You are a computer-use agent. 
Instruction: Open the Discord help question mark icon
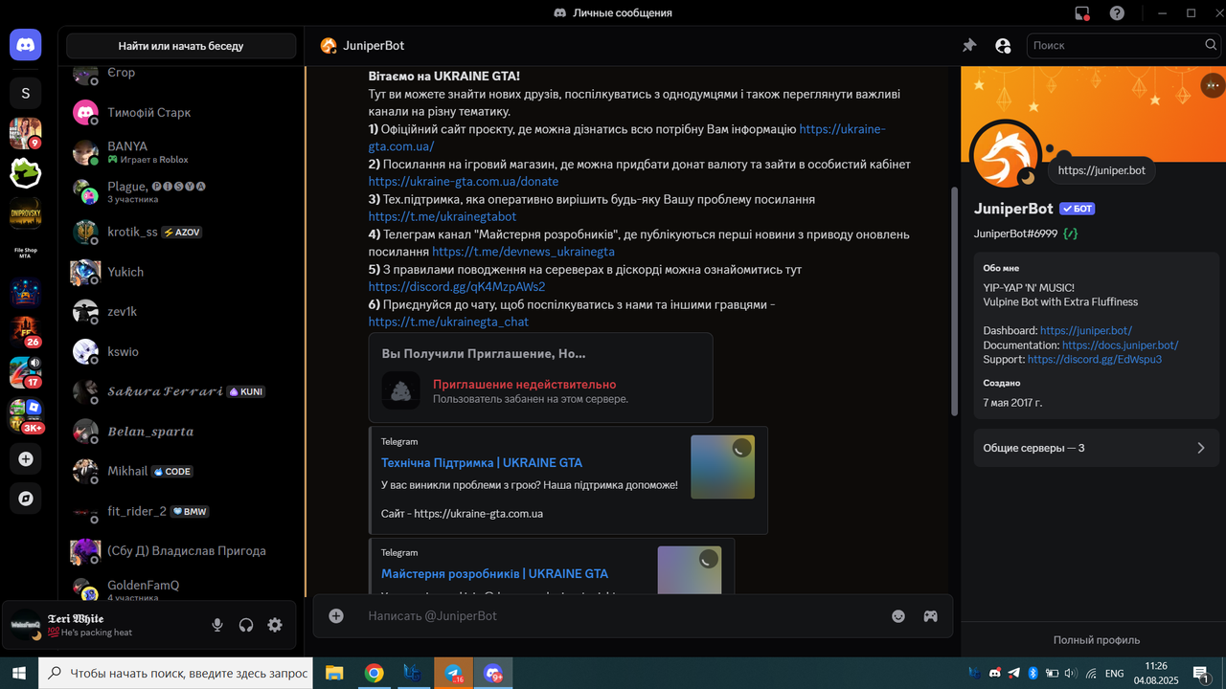click(x=1117, y=13)
